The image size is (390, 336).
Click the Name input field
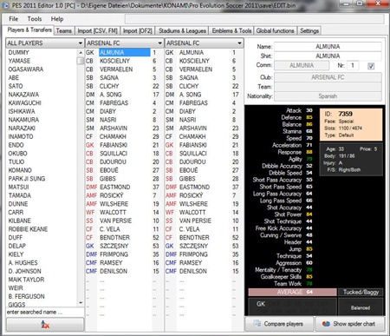pyautogui.click(x=328, y=47)
